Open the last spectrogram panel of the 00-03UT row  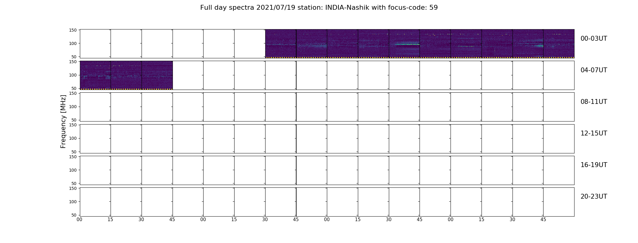pos(559,43)
